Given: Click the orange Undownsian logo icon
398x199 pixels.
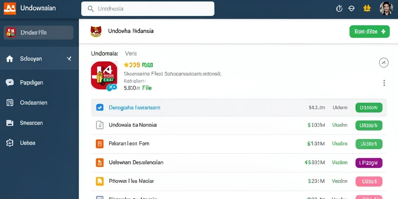Looking at the screenshot, I should 10,9.
